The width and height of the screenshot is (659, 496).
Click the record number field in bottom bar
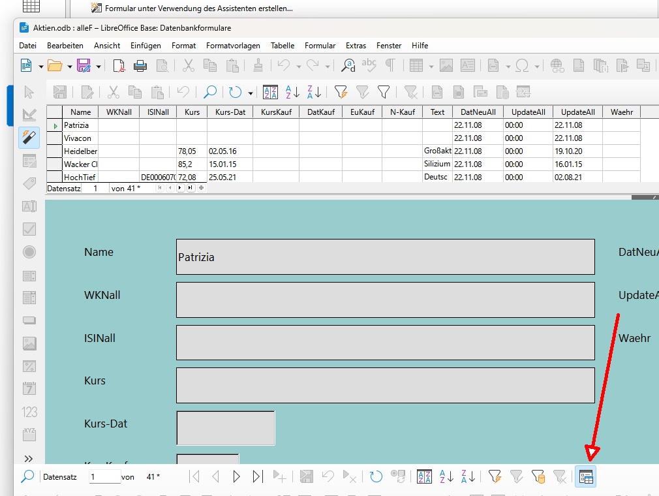pos(104,476)
